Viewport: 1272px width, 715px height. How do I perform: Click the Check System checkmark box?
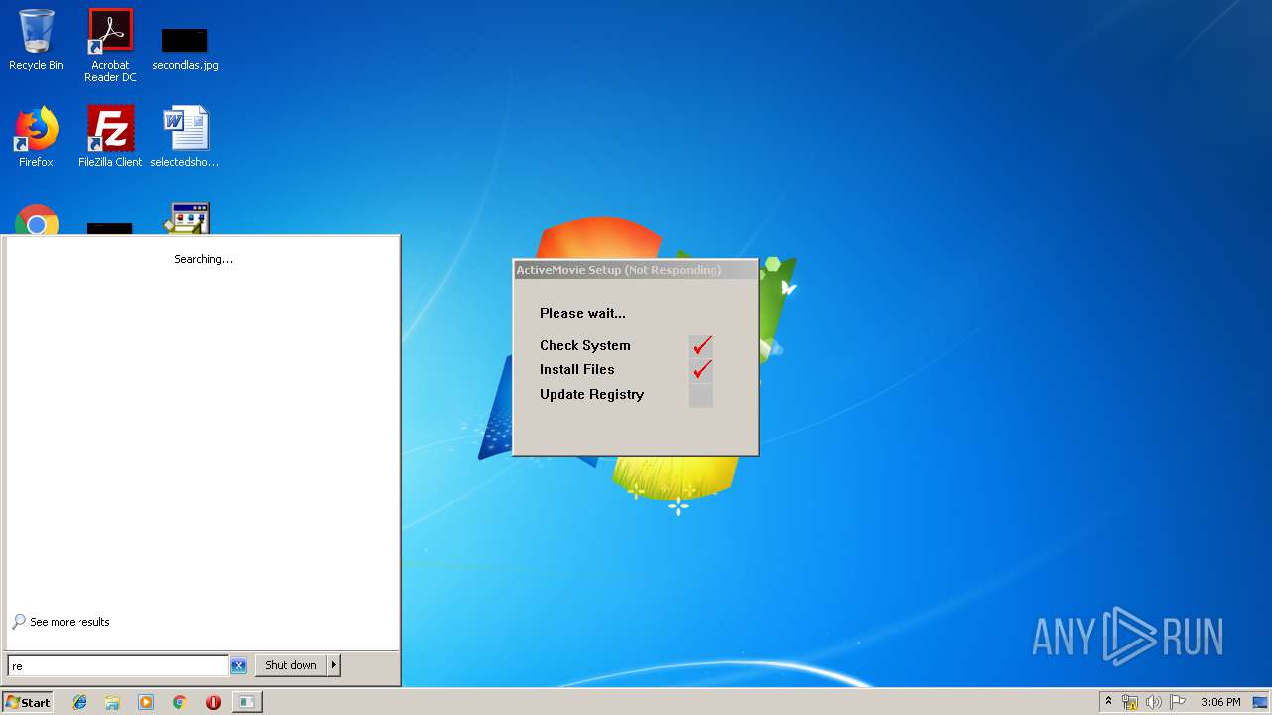click(701, 346)
